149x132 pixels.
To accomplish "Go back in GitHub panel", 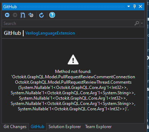I will 7,15.
